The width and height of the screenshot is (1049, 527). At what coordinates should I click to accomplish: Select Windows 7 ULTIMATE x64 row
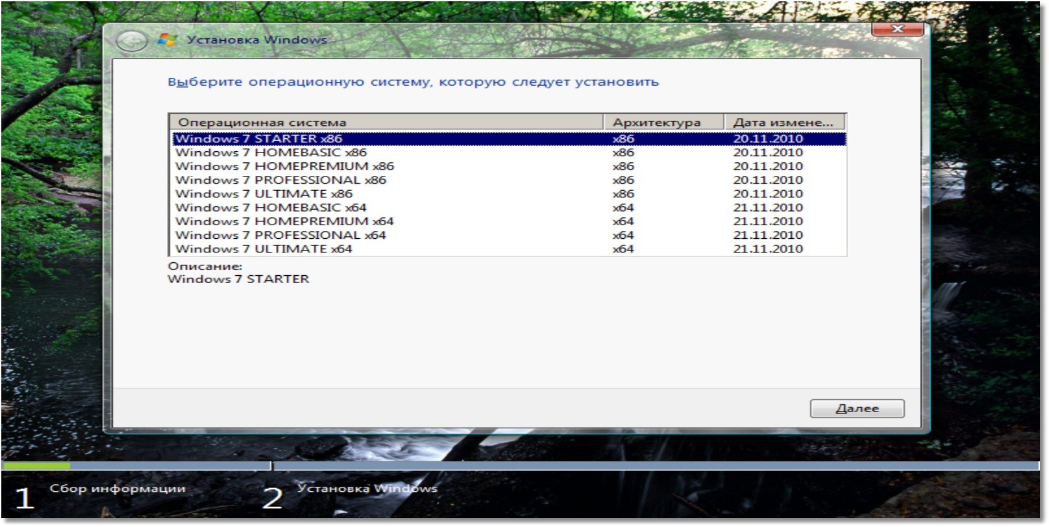[509, 249]
